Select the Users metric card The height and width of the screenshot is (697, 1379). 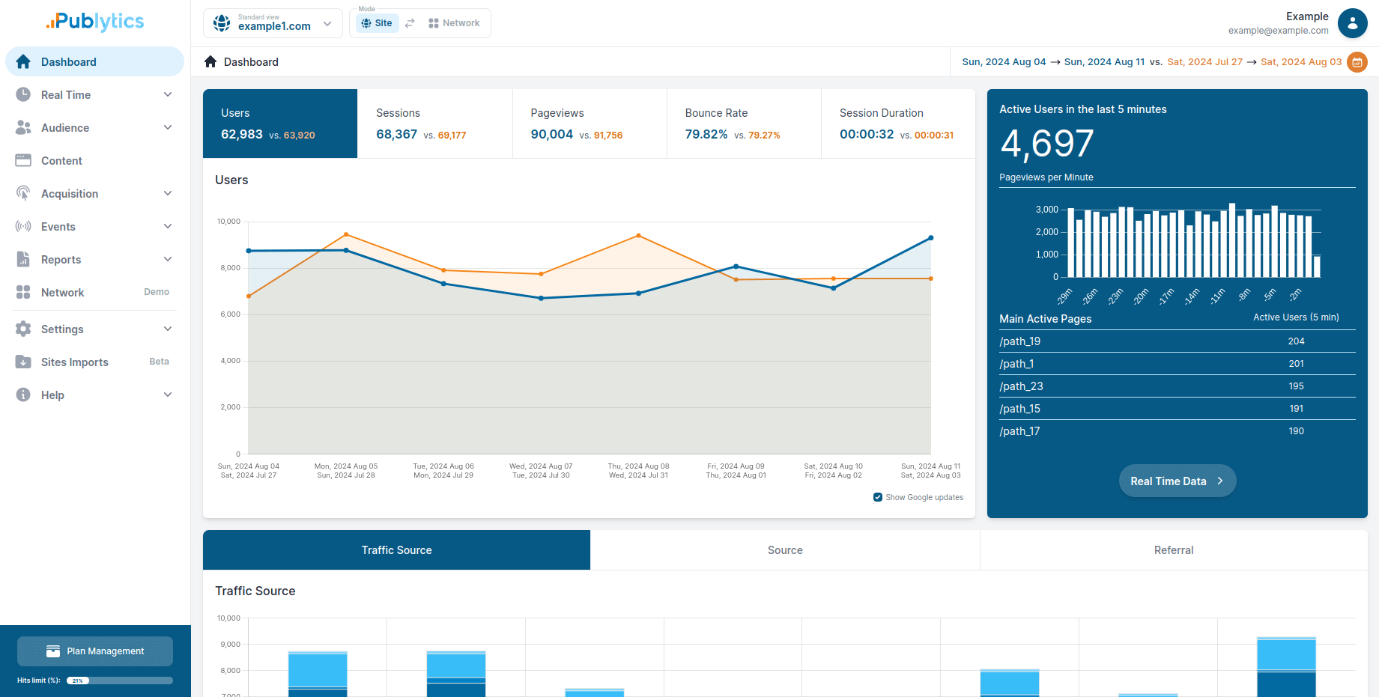click(x=280, y=124)
